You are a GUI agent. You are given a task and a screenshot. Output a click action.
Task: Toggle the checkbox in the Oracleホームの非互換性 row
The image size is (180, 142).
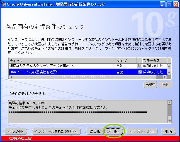coord(140,72)
